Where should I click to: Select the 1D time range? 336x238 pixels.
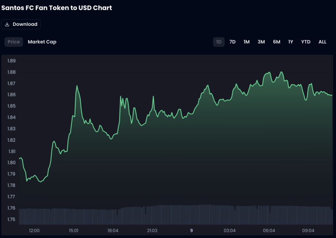[219, 42]
